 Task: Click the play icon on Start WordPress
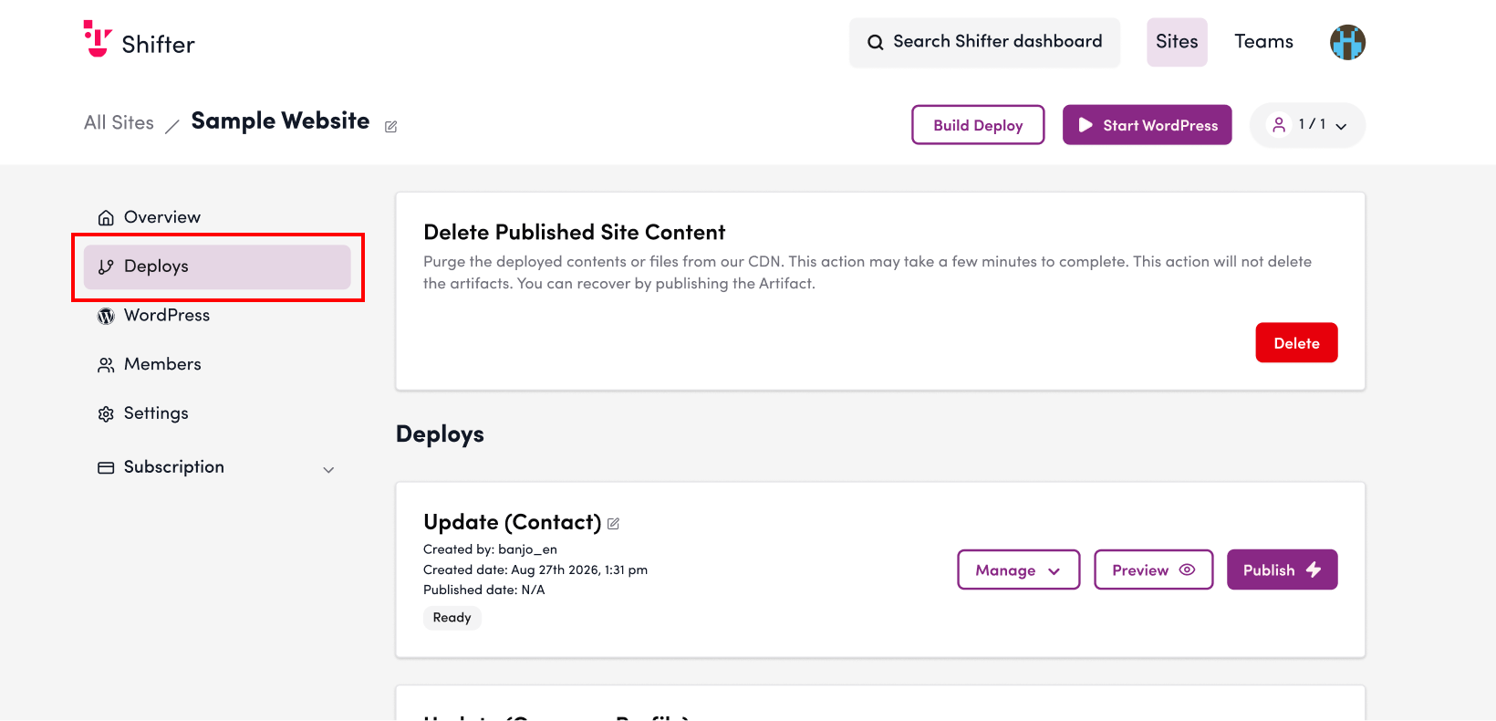1086,125
